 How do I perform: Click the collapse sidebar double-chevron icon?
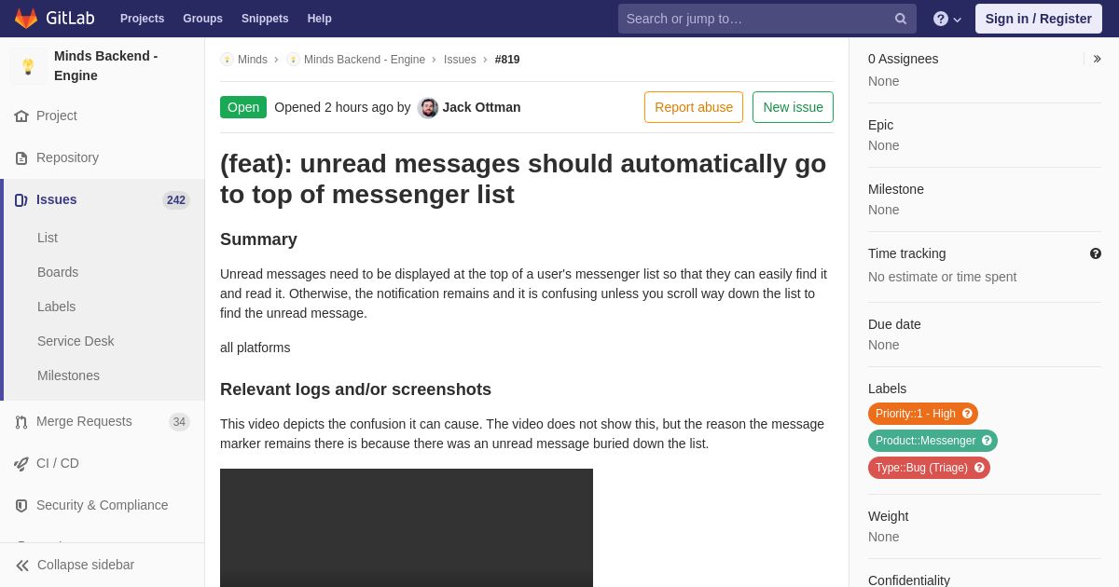point(22,566)
